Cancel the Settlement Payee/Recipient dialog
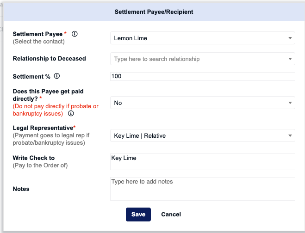The image size is (305, 233). (171, 215)
